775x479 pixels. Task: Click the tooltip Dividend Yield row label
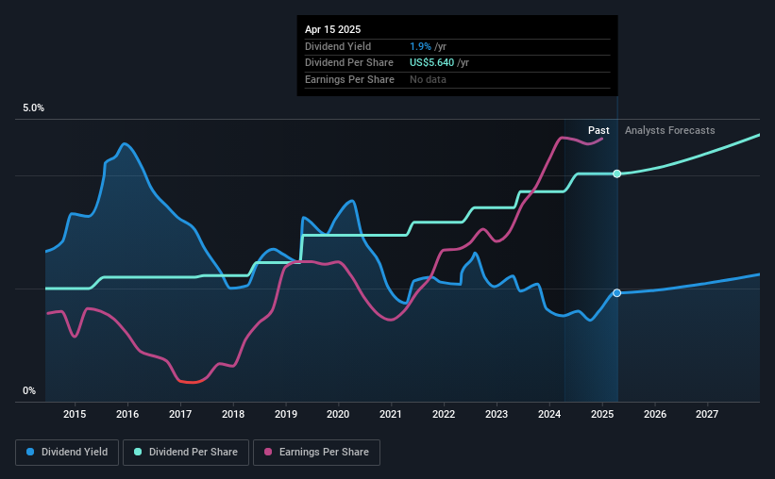point(338,46)
